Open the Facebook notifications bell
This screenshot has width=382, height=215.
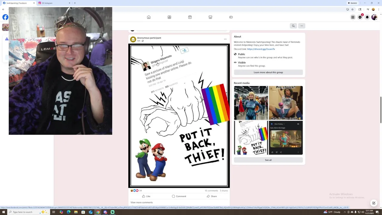[x=367, y=17]
